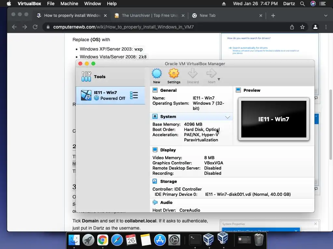Image resolution: width=333 pixels, height=249 pixels.
Task: Click the 4096 MB base memory value
Action: point(193,124)
